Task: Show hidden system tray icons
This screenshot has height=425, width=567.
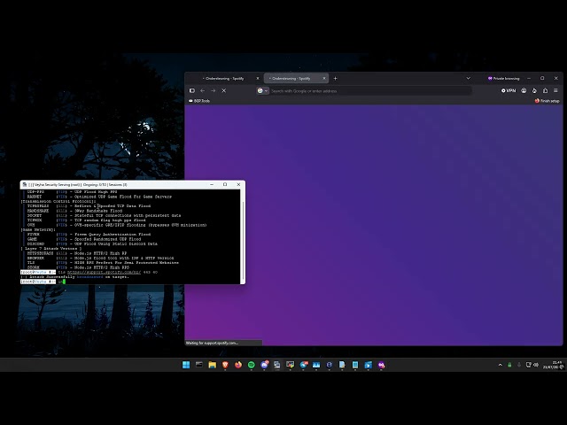Action: (x=500, y=365)
